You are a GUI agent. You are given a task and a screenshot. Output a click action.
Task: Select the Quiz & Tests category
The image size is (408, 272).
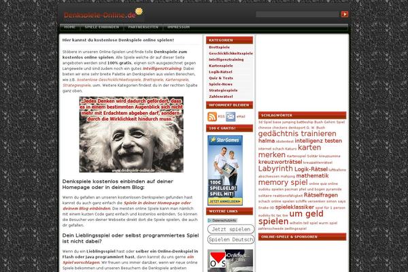[221, 78]
